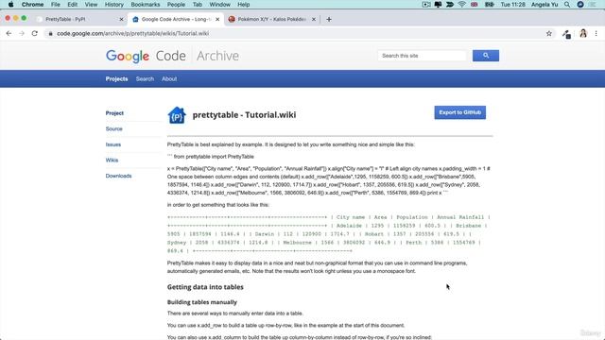Click Projects in the blue navigation bar
605x340 pixels.
click(116, 78)
